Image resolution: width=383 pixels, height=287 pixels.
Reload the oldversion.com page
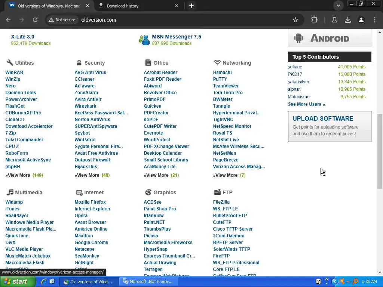[35, 20]
